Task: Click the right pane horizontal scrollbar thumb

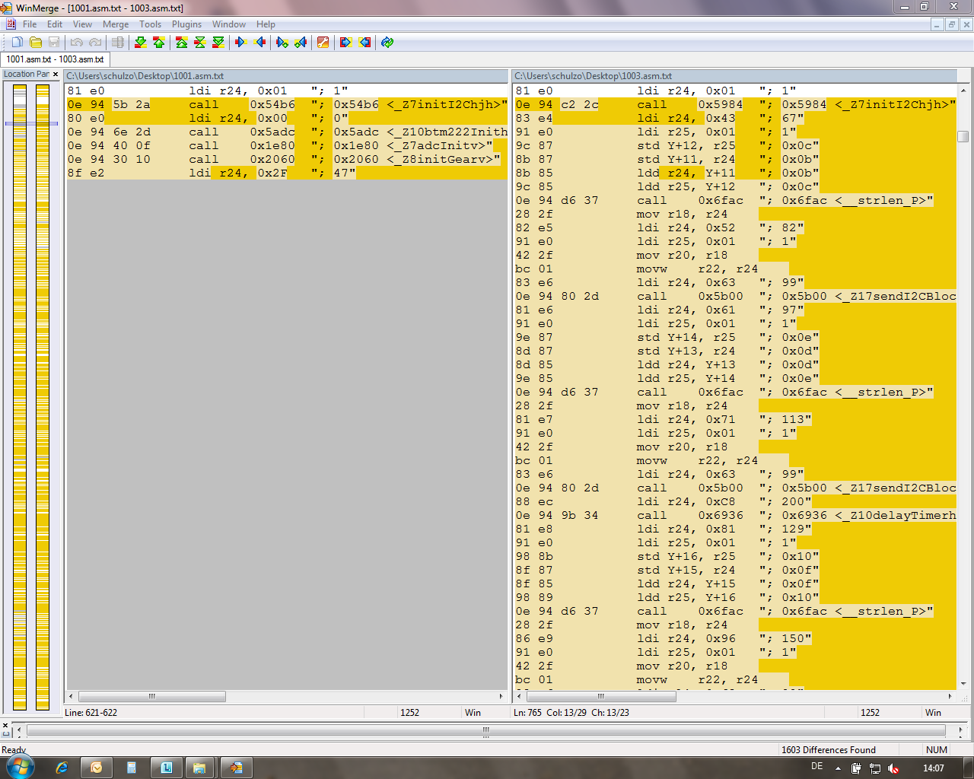Action: pos(601,696)
